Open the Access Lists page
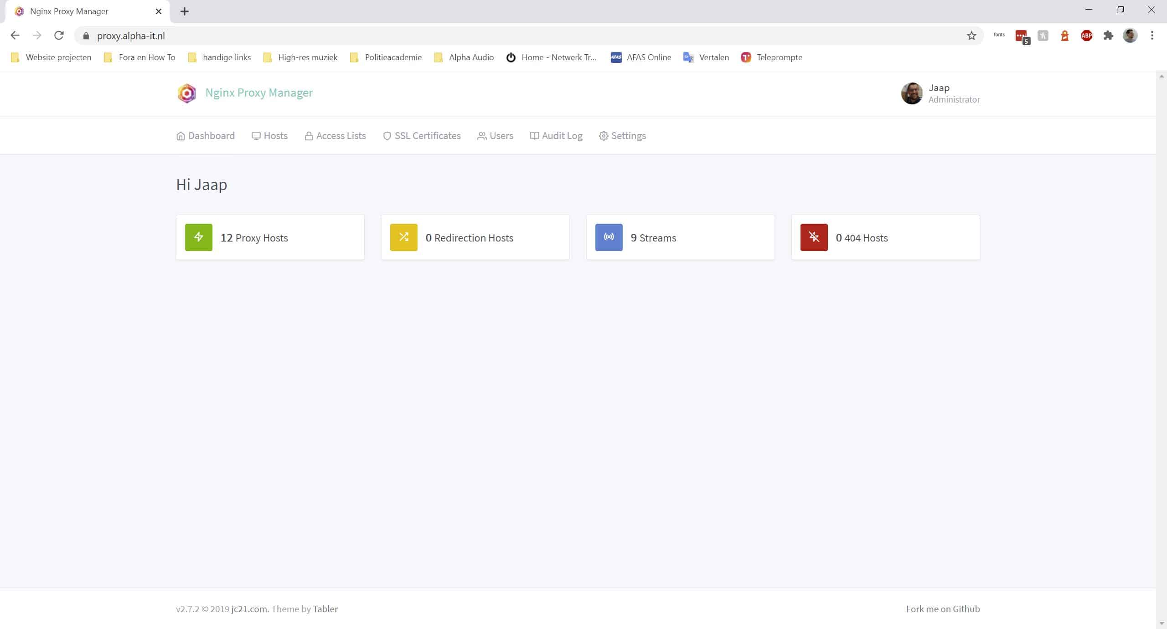 [x=335, y=136]
